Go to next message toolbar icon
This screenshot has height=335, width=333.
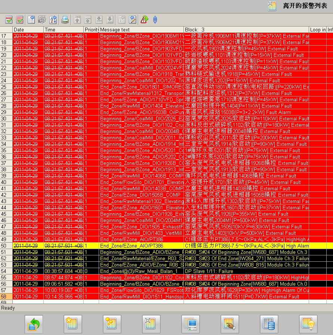[99, 20]
